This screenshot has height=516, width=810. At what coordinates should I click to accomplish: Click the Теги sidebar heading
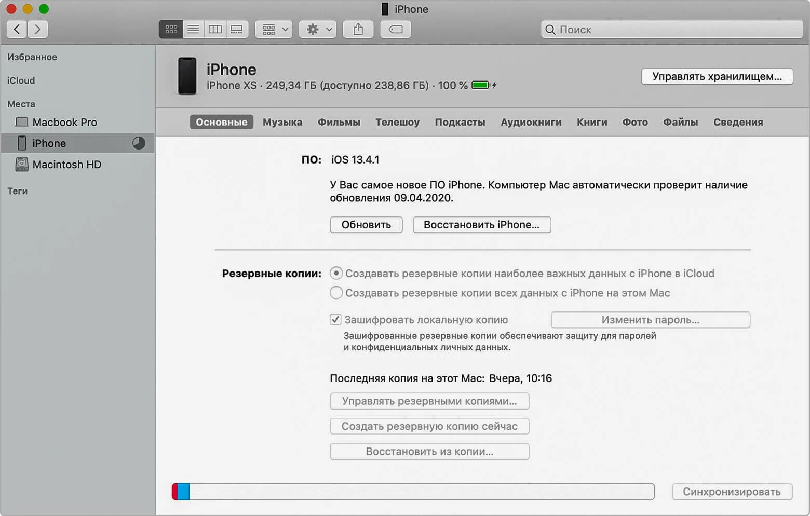pos(18,191)
